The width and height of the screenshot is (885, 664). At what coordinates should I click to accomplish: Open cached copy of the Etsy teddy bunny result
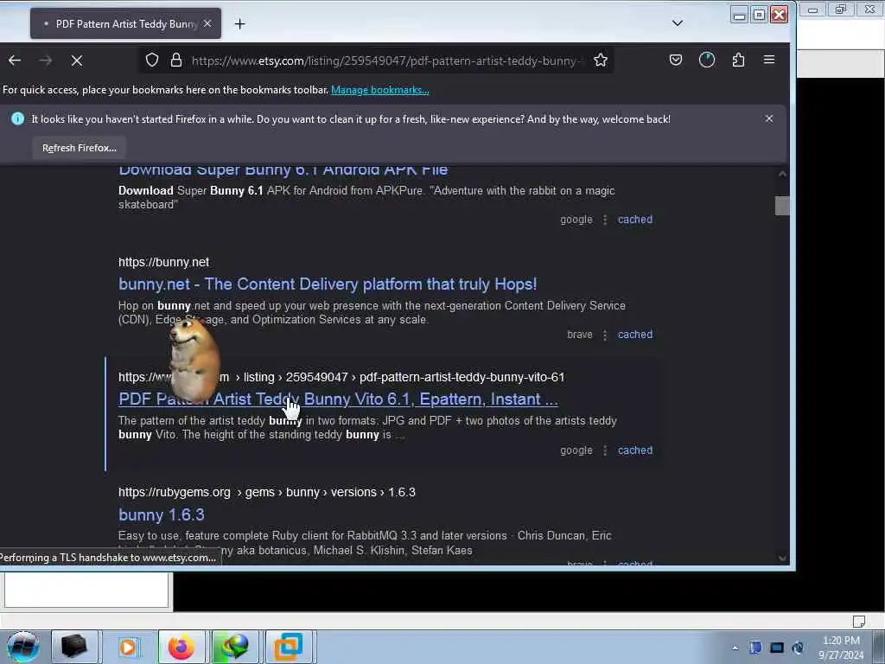pyautogui.click(x=635, y=450)
